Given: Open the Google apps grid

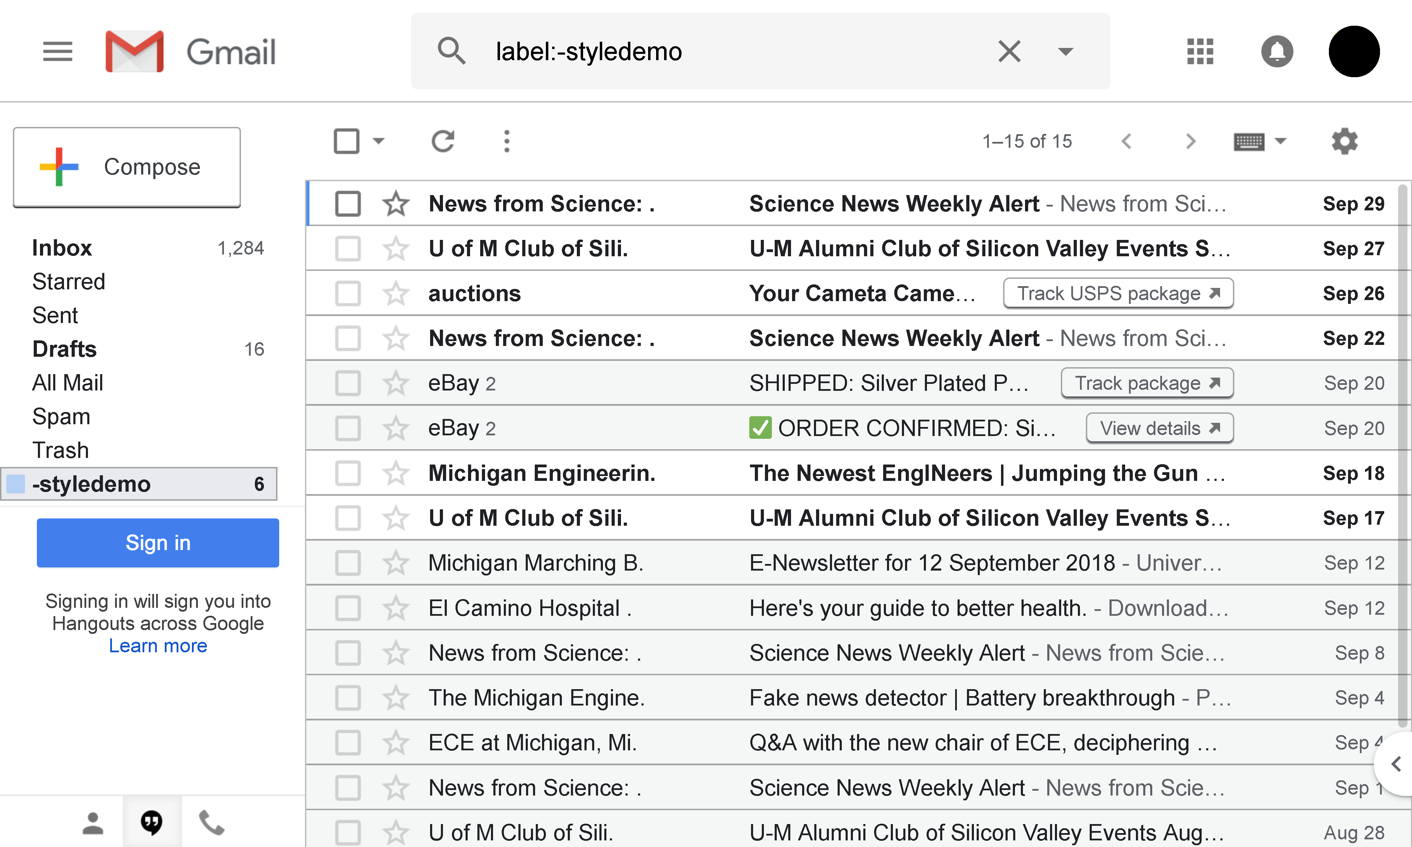Looking at the screenshot, I should 1200,51.
